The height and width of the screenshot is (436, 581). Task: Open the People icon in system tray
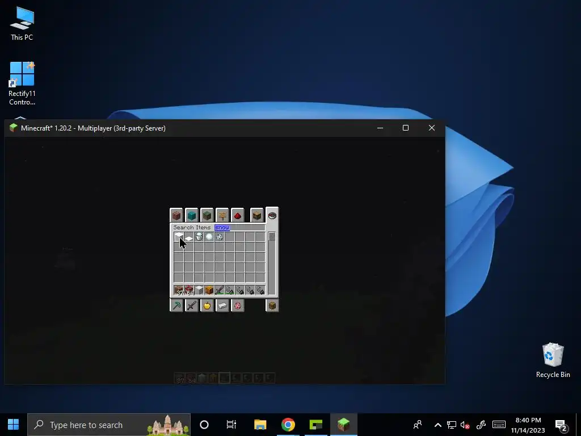[418, 425]
